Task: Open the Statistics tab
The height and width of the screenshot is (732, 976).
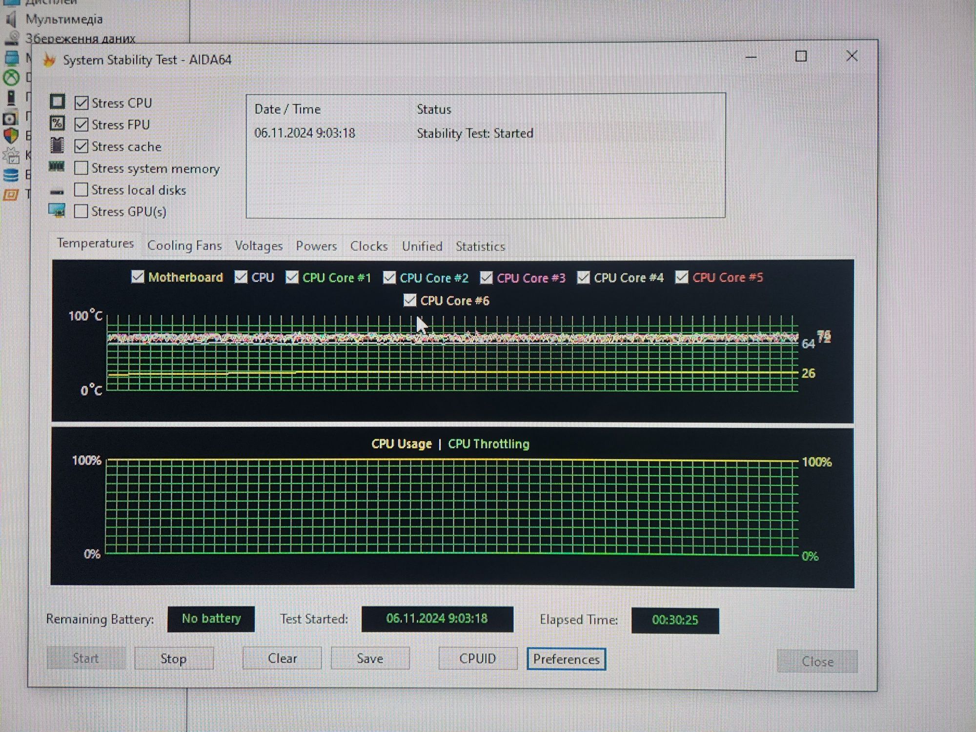Action: pos(480,246)
